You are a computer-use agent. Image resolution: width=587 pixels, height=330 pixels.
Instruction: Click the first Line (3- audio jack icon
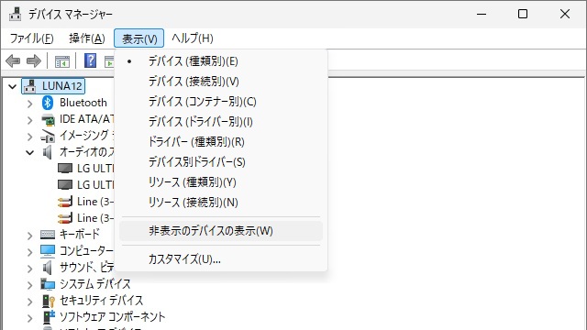point(65,202)
